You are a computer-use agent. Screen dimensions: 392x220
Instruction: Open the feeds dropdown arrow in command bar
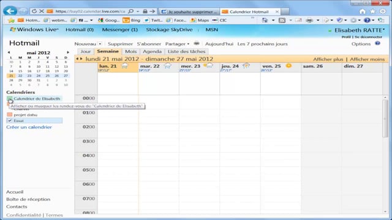tap(290, 20)
